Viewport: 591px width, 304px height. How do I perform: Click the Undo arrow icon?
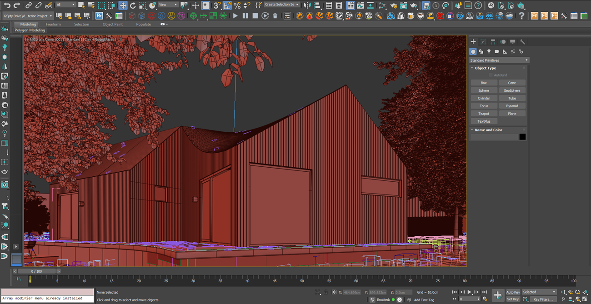pos(7,5)
